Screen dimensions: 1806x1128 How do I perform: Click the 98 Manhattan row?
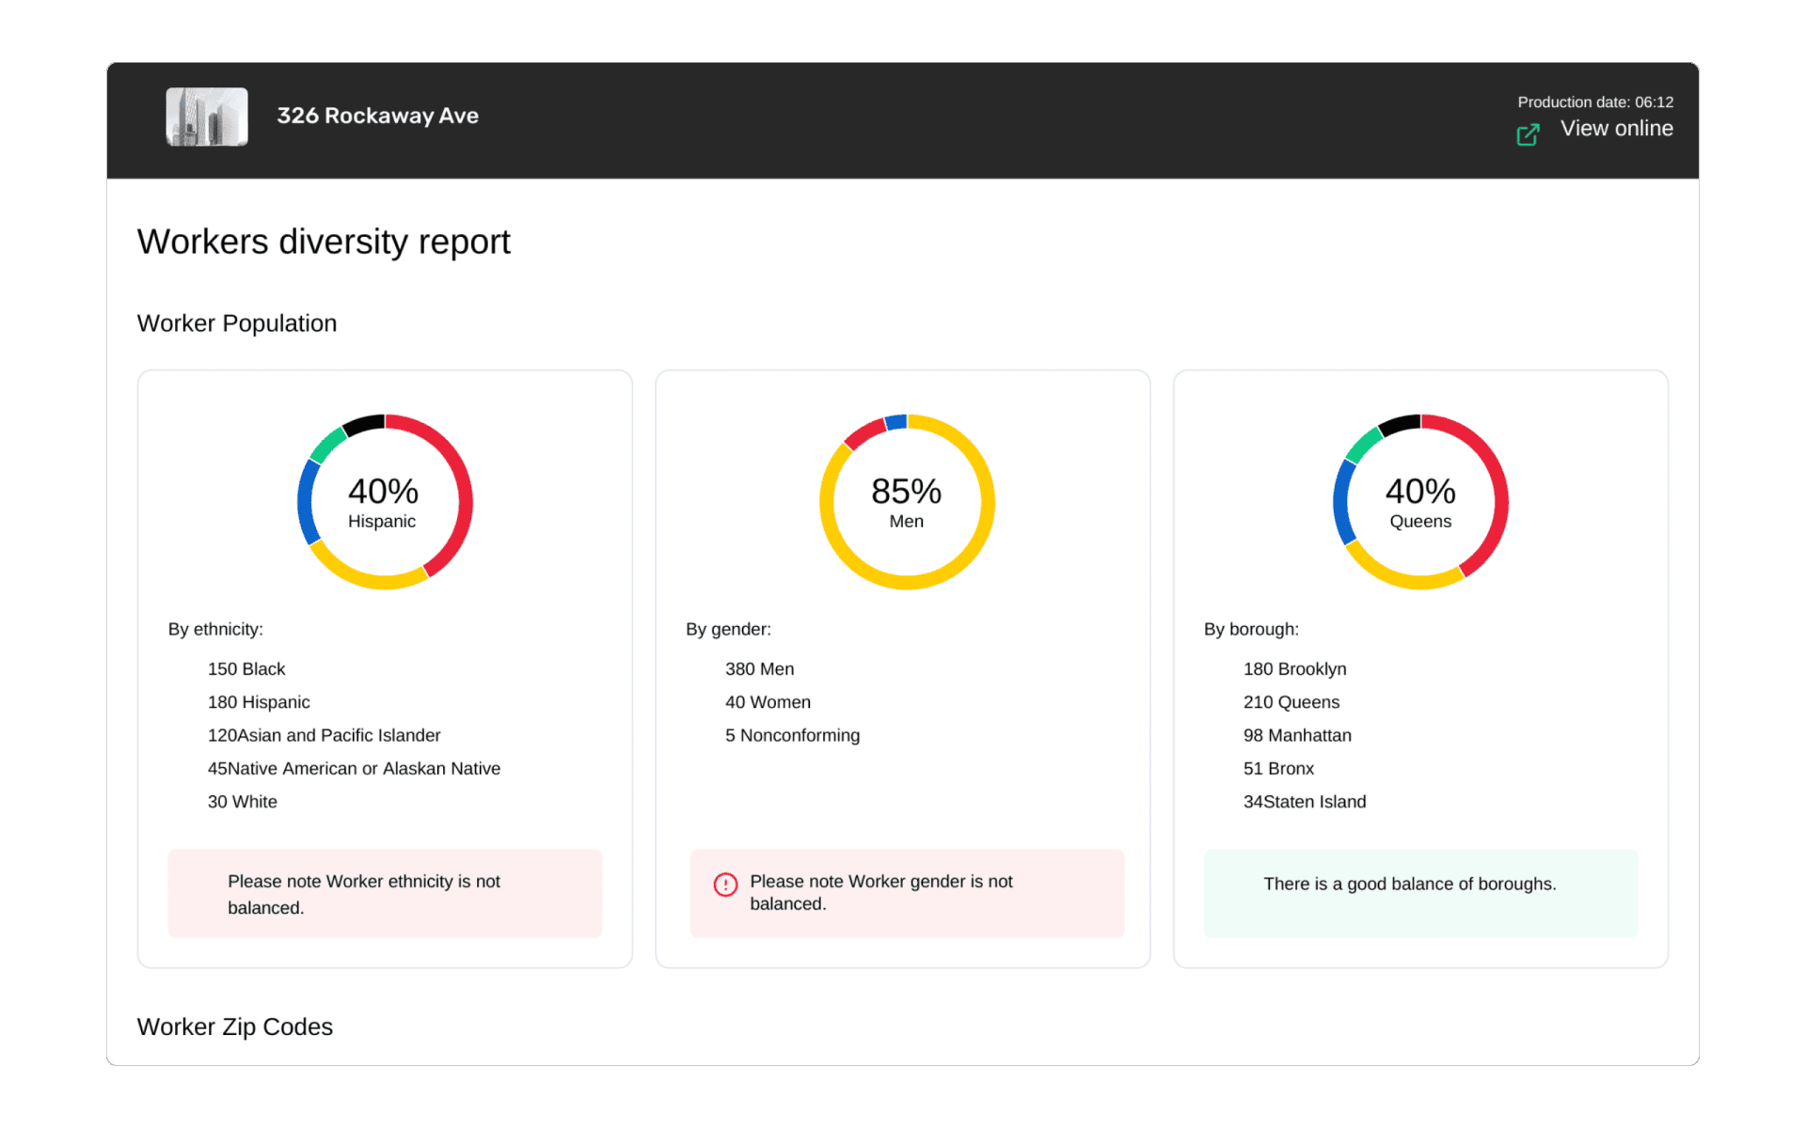point(1297,735)
